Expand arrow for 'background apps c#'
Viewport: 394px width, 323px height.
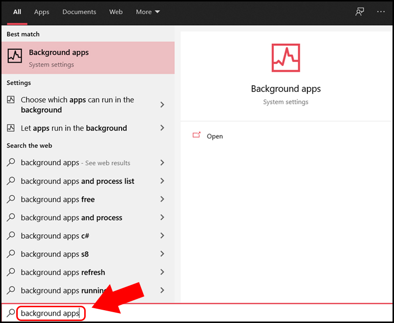(163, 236)
